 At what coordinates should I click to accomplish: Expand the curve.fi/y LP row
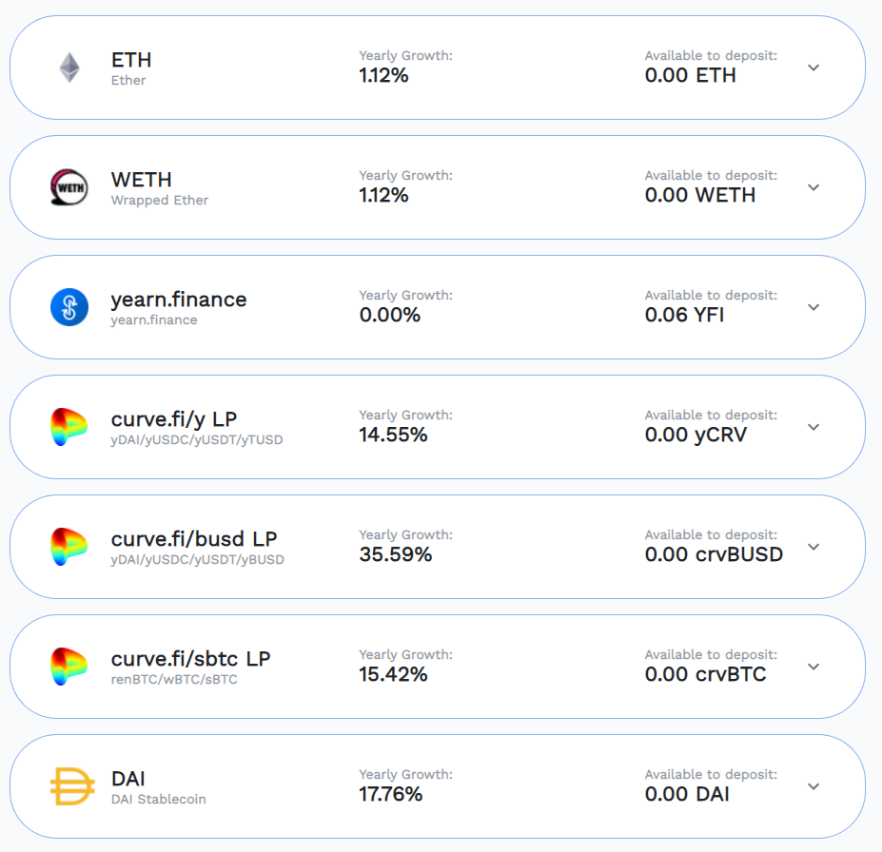click(x=813, y=427)
